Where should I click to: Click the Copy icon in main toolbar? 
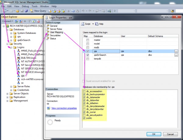[x=73, y=11]
